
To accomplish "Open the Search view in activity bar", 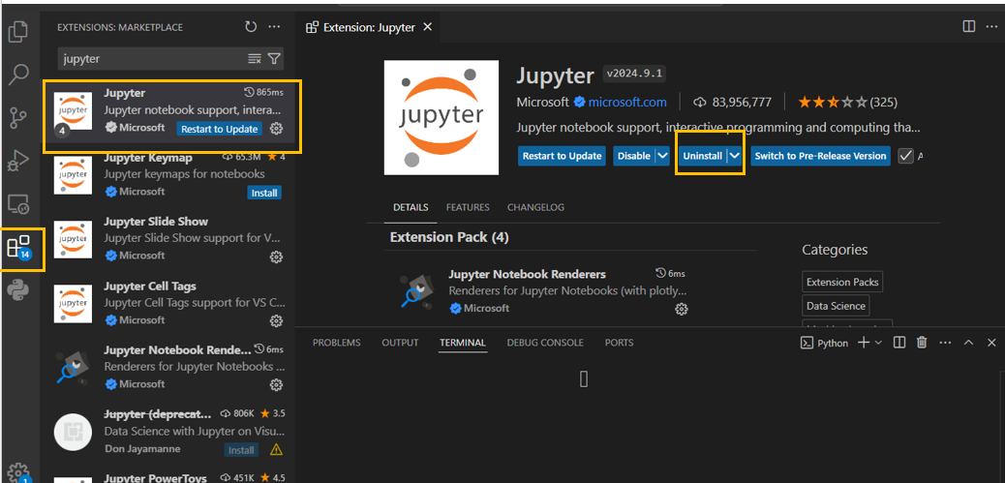I will click(18, 75).
